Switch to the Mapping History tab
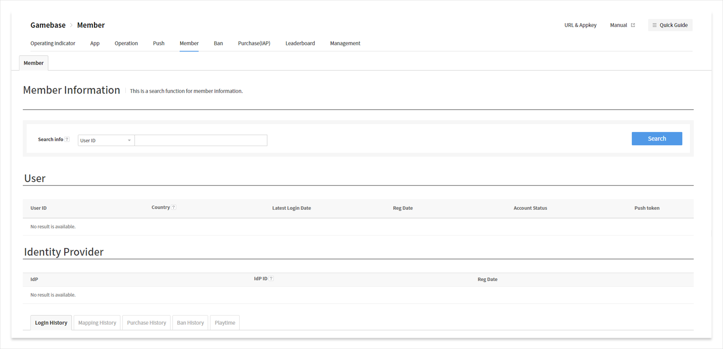The image size is (723, 349). (97, 323)
